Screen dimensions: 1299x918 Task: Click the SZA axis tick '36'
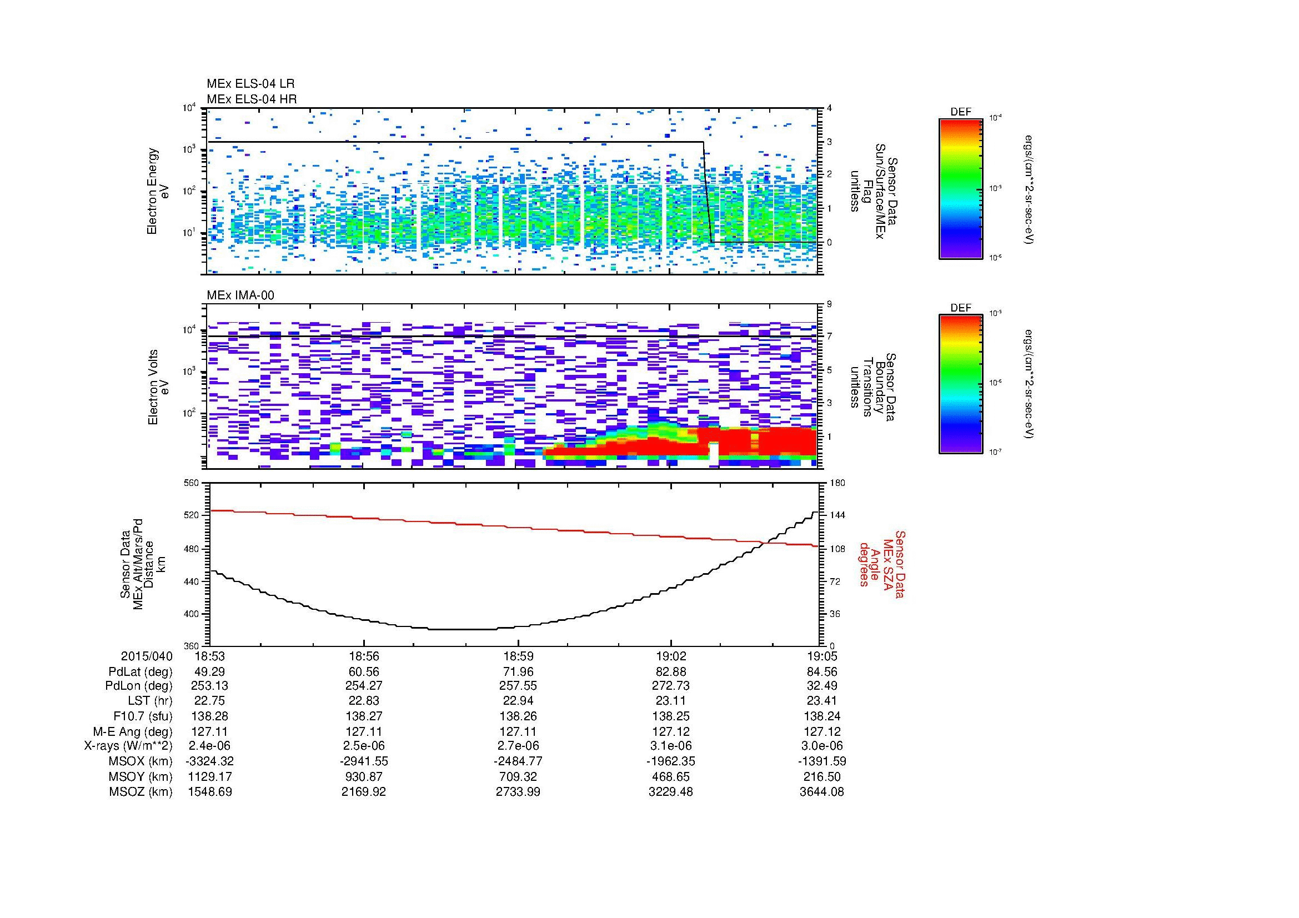(x=835, y=613)
